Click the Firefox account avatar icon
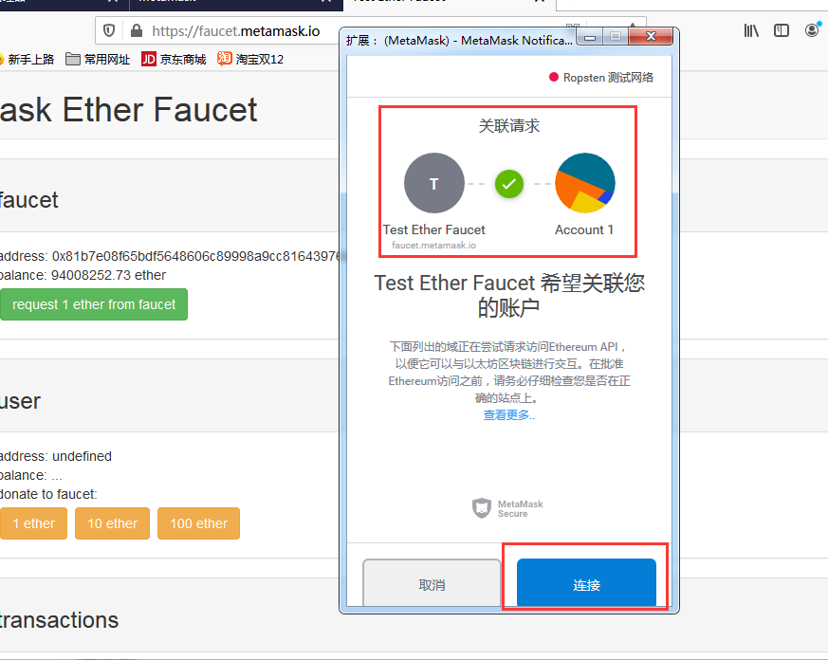This screenshot has height=660, width=828. pyautogui.click(x=812, y=30)
